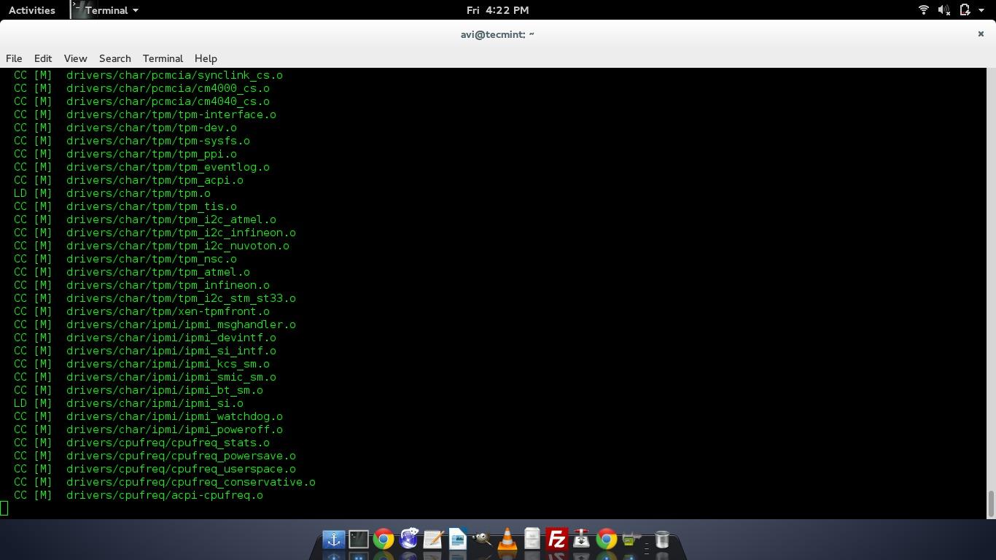
Task: Open the trash can in the dock
Action: (x=662, y=540)
